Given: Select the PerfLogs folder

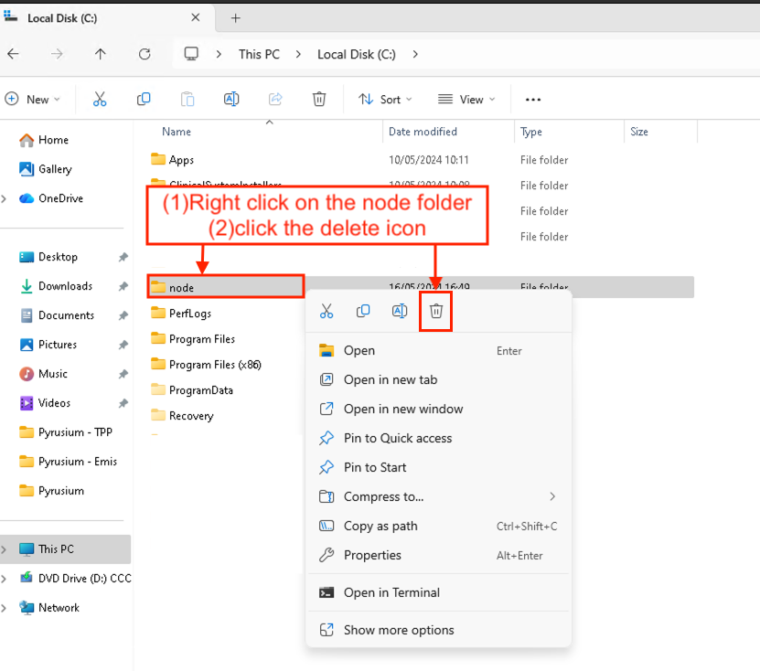Looking at the screenshot, I should point(181,314).
